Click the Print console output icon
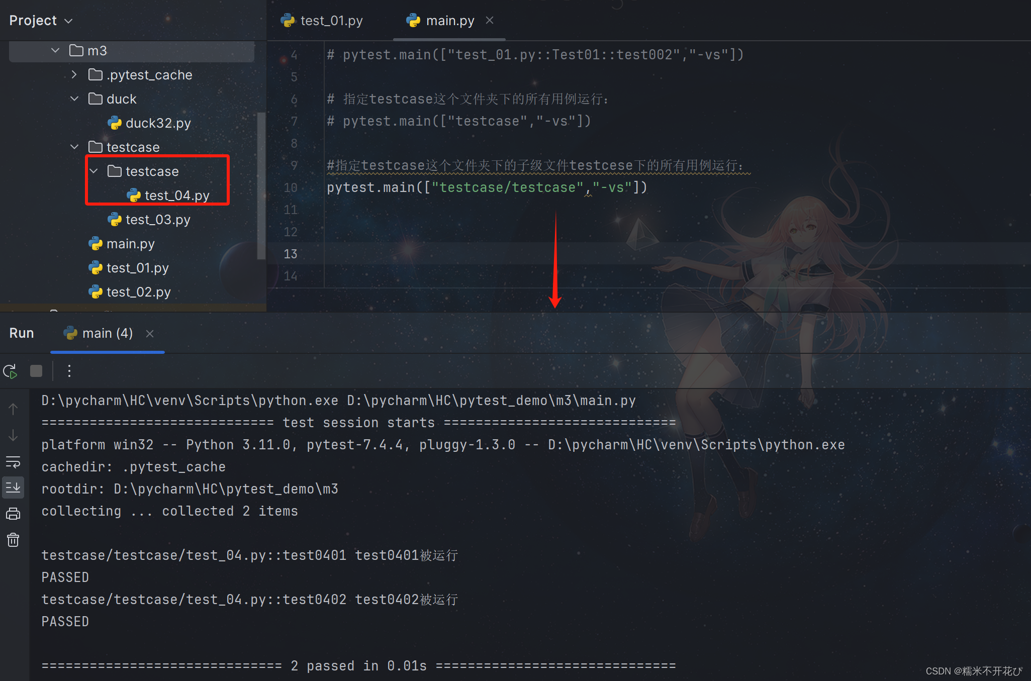1031x681 pixels. (13, 514)
